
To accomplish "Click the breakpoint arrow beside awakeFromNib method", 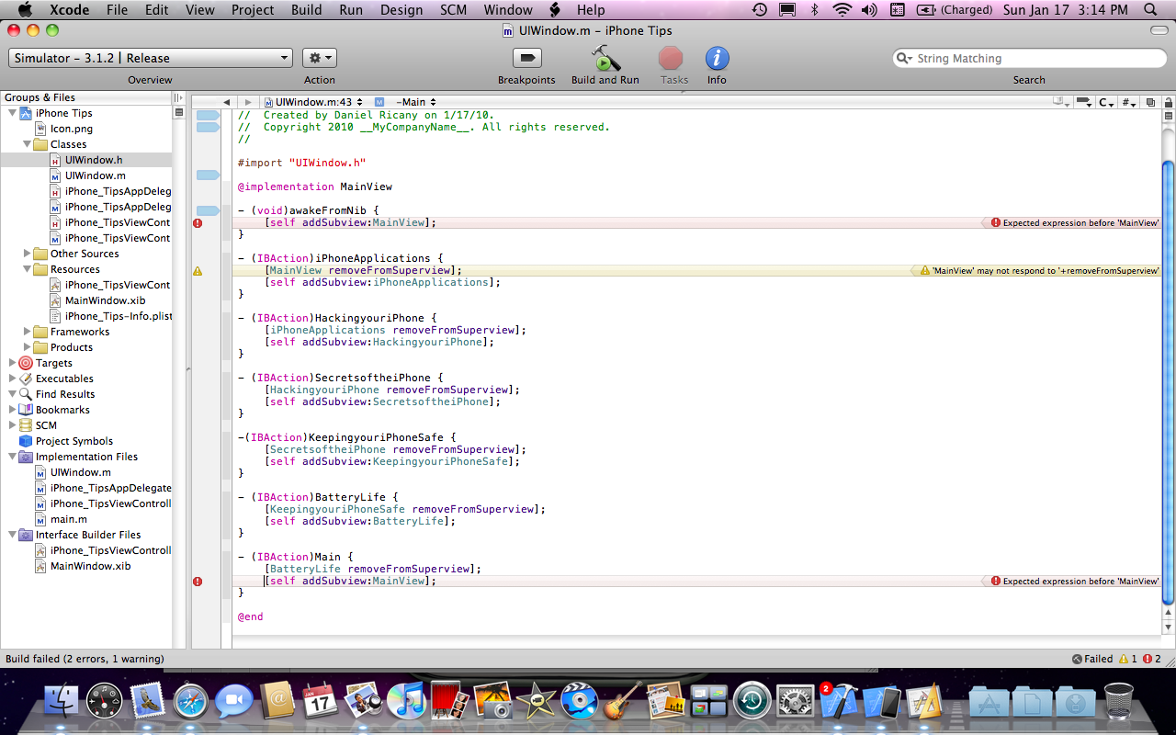I will coord(208,210).
